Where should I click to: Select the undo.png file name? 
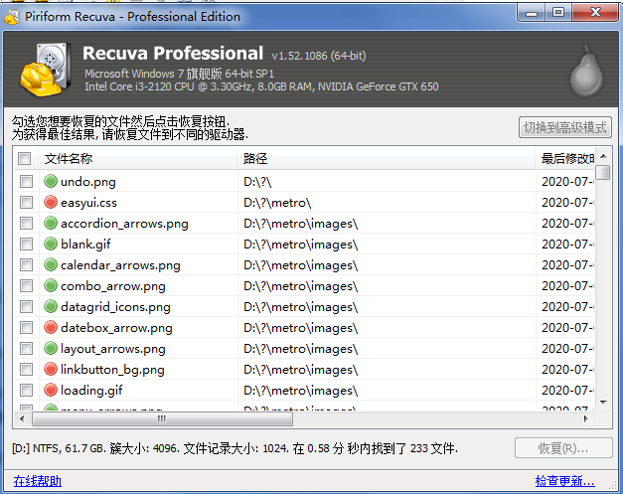coord(88,182)
